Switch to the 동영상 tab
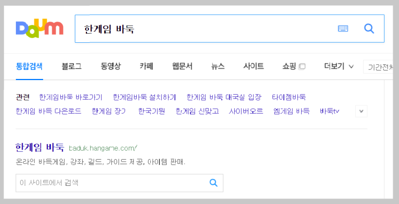 [110, 66]
